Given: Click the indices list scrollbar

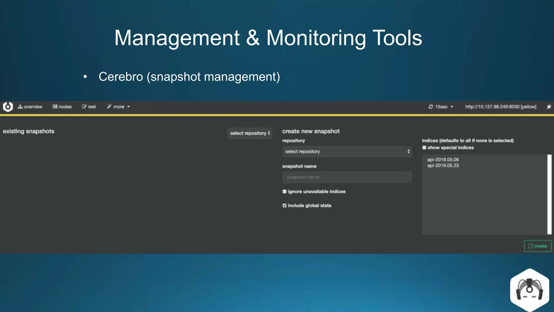Looking at the screenshot, I should click(549, 194).
